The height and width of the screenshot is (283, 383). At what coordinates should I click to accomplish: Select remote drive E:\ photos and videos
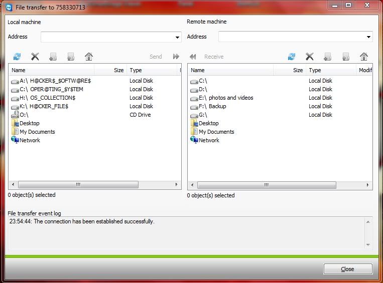[226, 98]
